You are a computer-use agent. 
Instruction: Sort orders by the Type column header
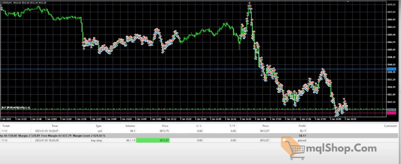(x=99, y=126)
